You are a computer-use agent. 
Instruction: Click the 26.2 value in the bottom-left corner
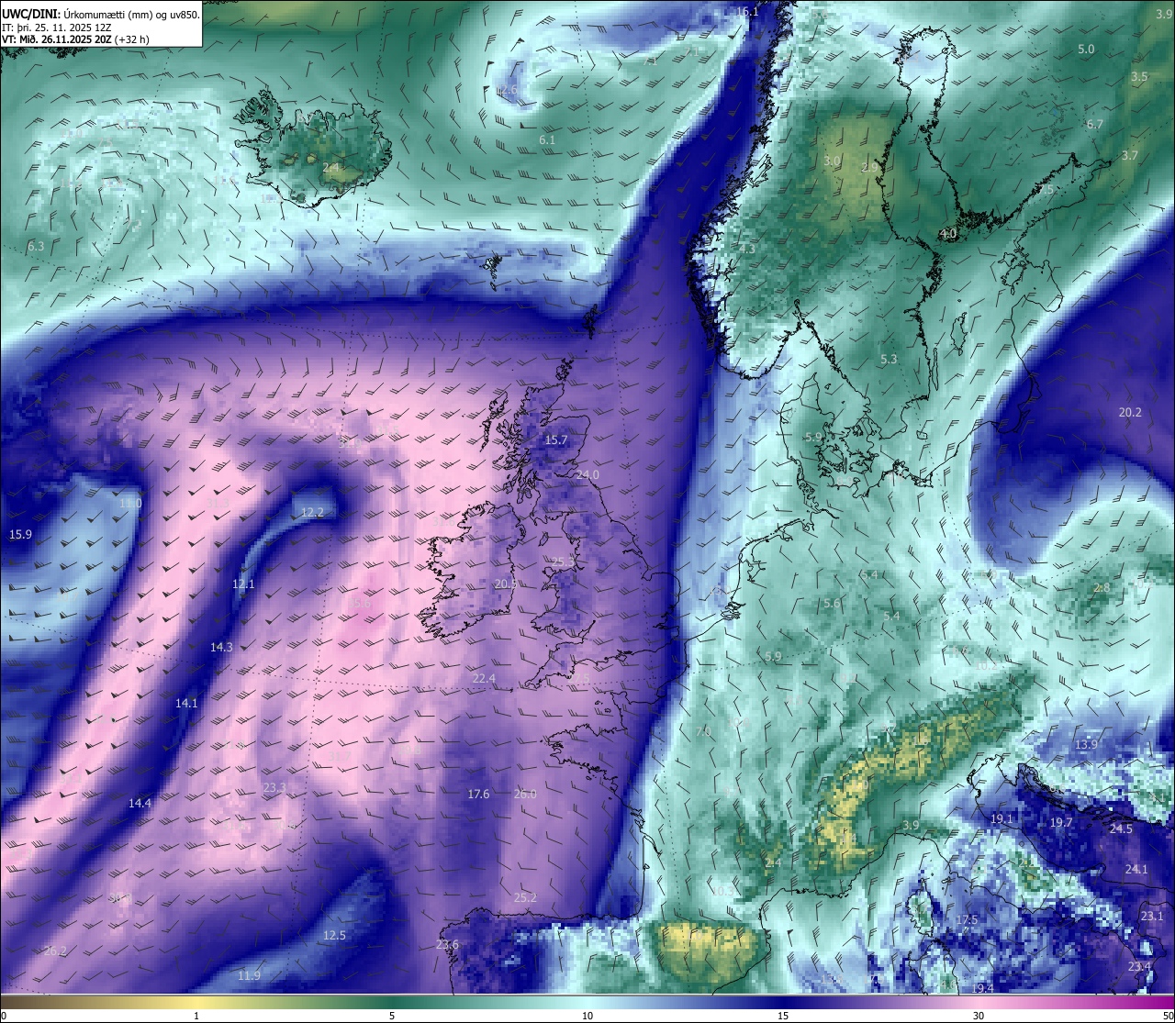click(x=55, y=951)
